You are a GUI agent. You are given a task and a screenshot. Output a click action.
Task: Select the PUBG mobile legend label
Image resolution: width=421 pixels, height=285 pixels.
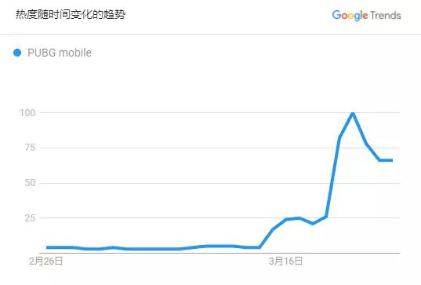60,53
